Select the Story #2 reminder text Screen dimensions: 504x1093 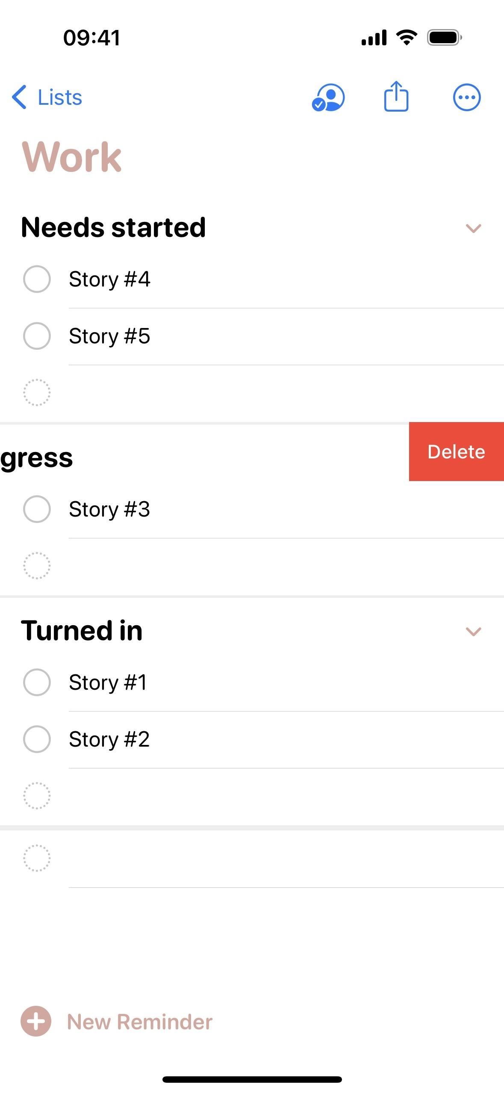tap(109, 739)
